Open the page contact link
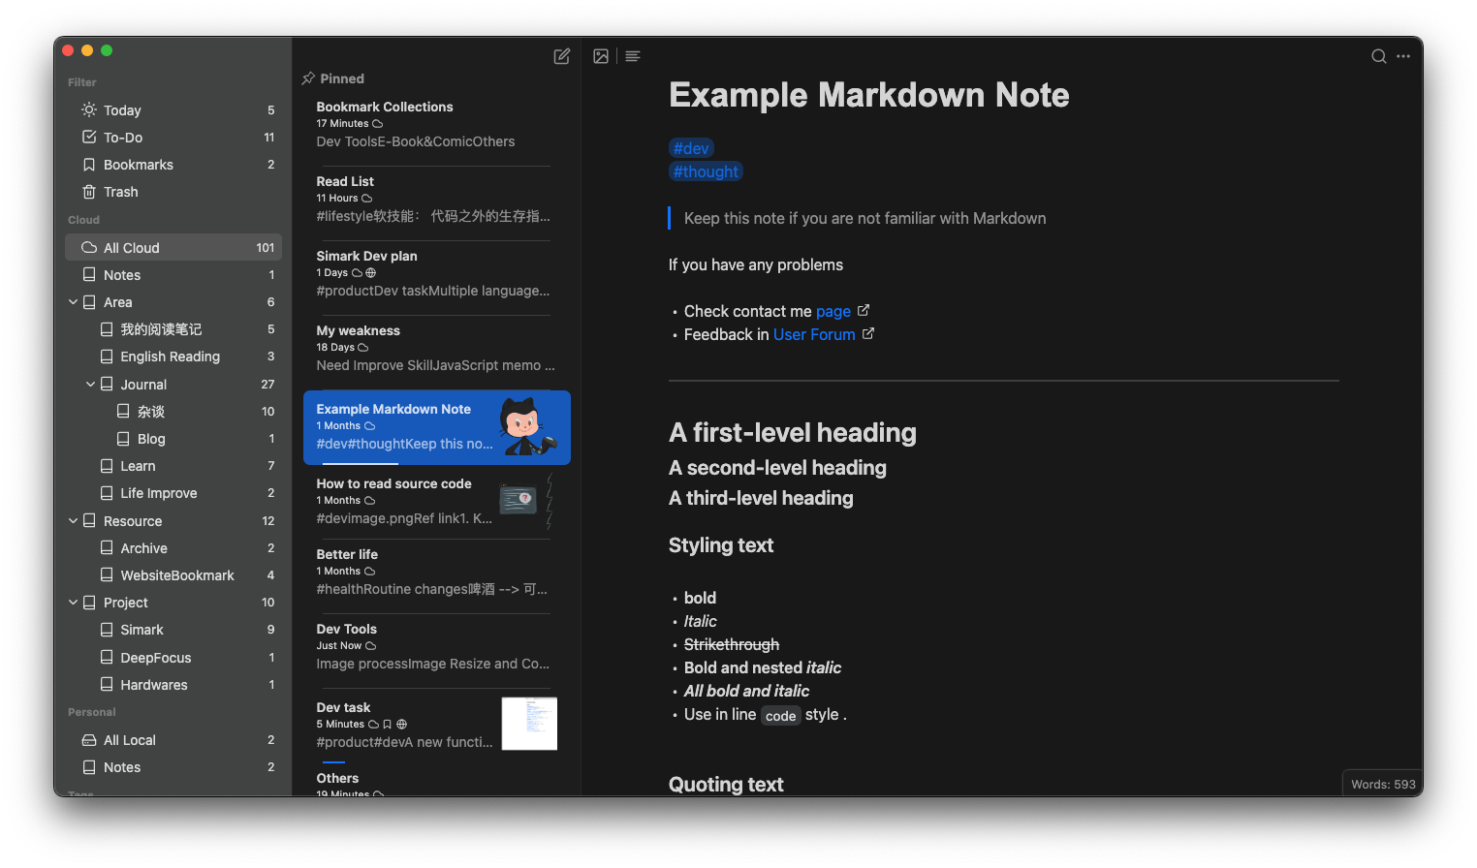 833,311
